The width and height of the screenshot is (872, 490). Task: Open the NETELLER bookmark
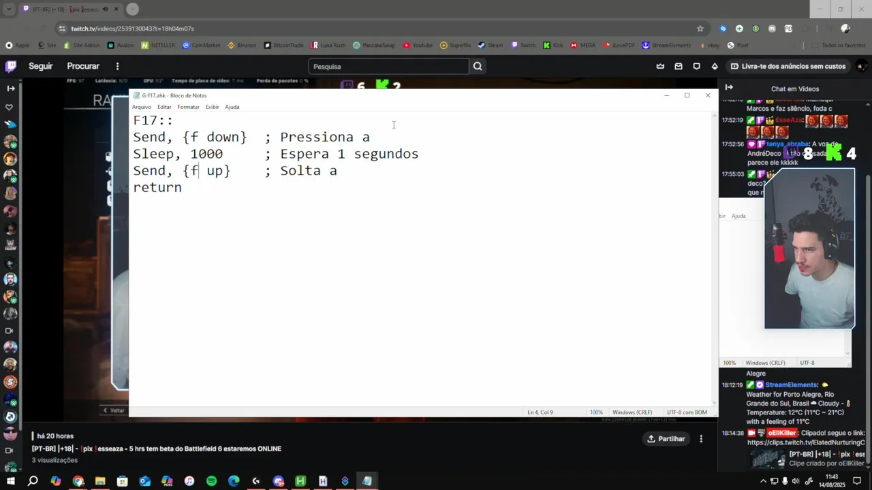point(158,46)
